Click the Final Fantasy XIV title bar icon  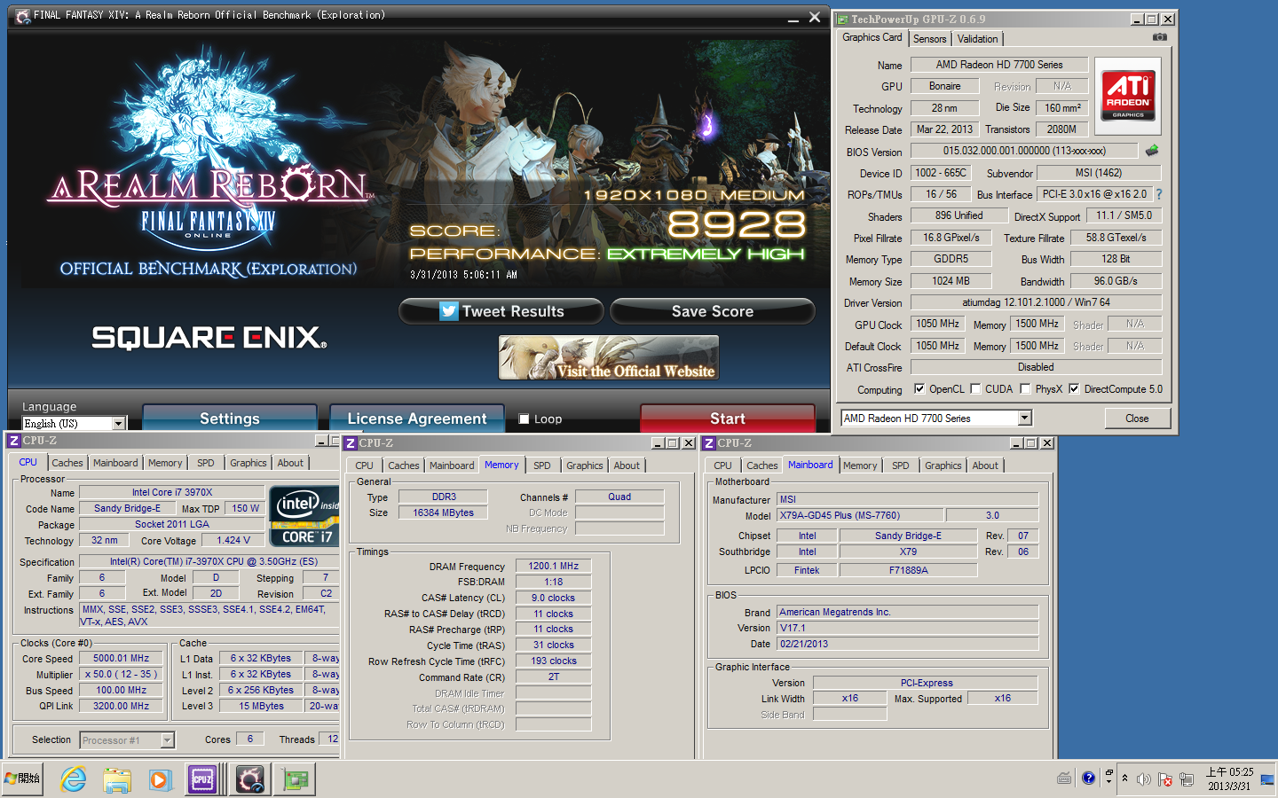click(23, 16)
